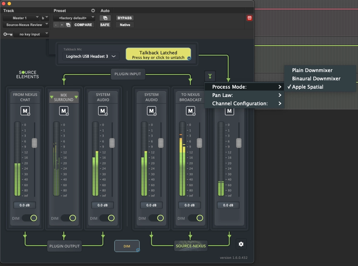This screenshot has width=358, height=266.
Task: Mute the To Nexus Broadcast channel
Action: (x=190, y=111)
